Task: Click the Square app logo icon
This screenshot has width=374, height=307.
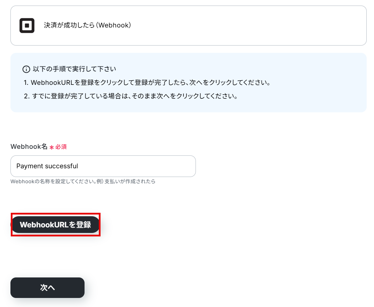Action: click(27, 25)
